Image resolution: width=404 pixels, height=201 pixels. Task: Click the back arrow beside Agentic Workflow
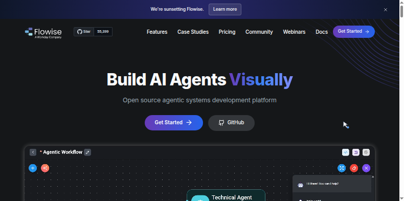click(33, 152)
